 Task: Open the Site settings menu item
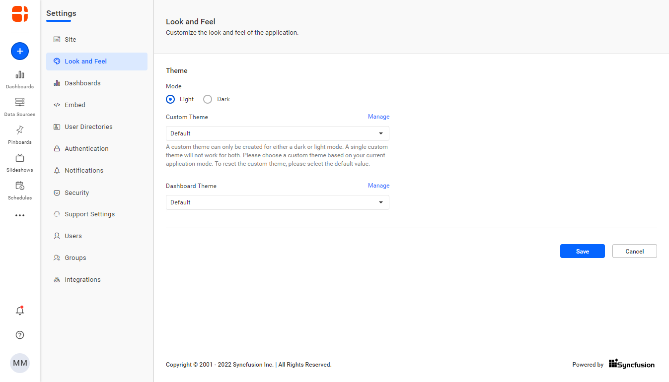point(71,40)
